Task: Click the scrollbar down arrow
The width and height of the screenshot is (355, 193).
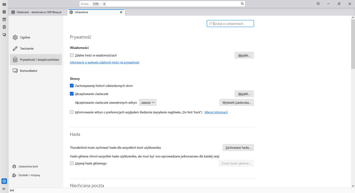Action: (x=353, y=186)
